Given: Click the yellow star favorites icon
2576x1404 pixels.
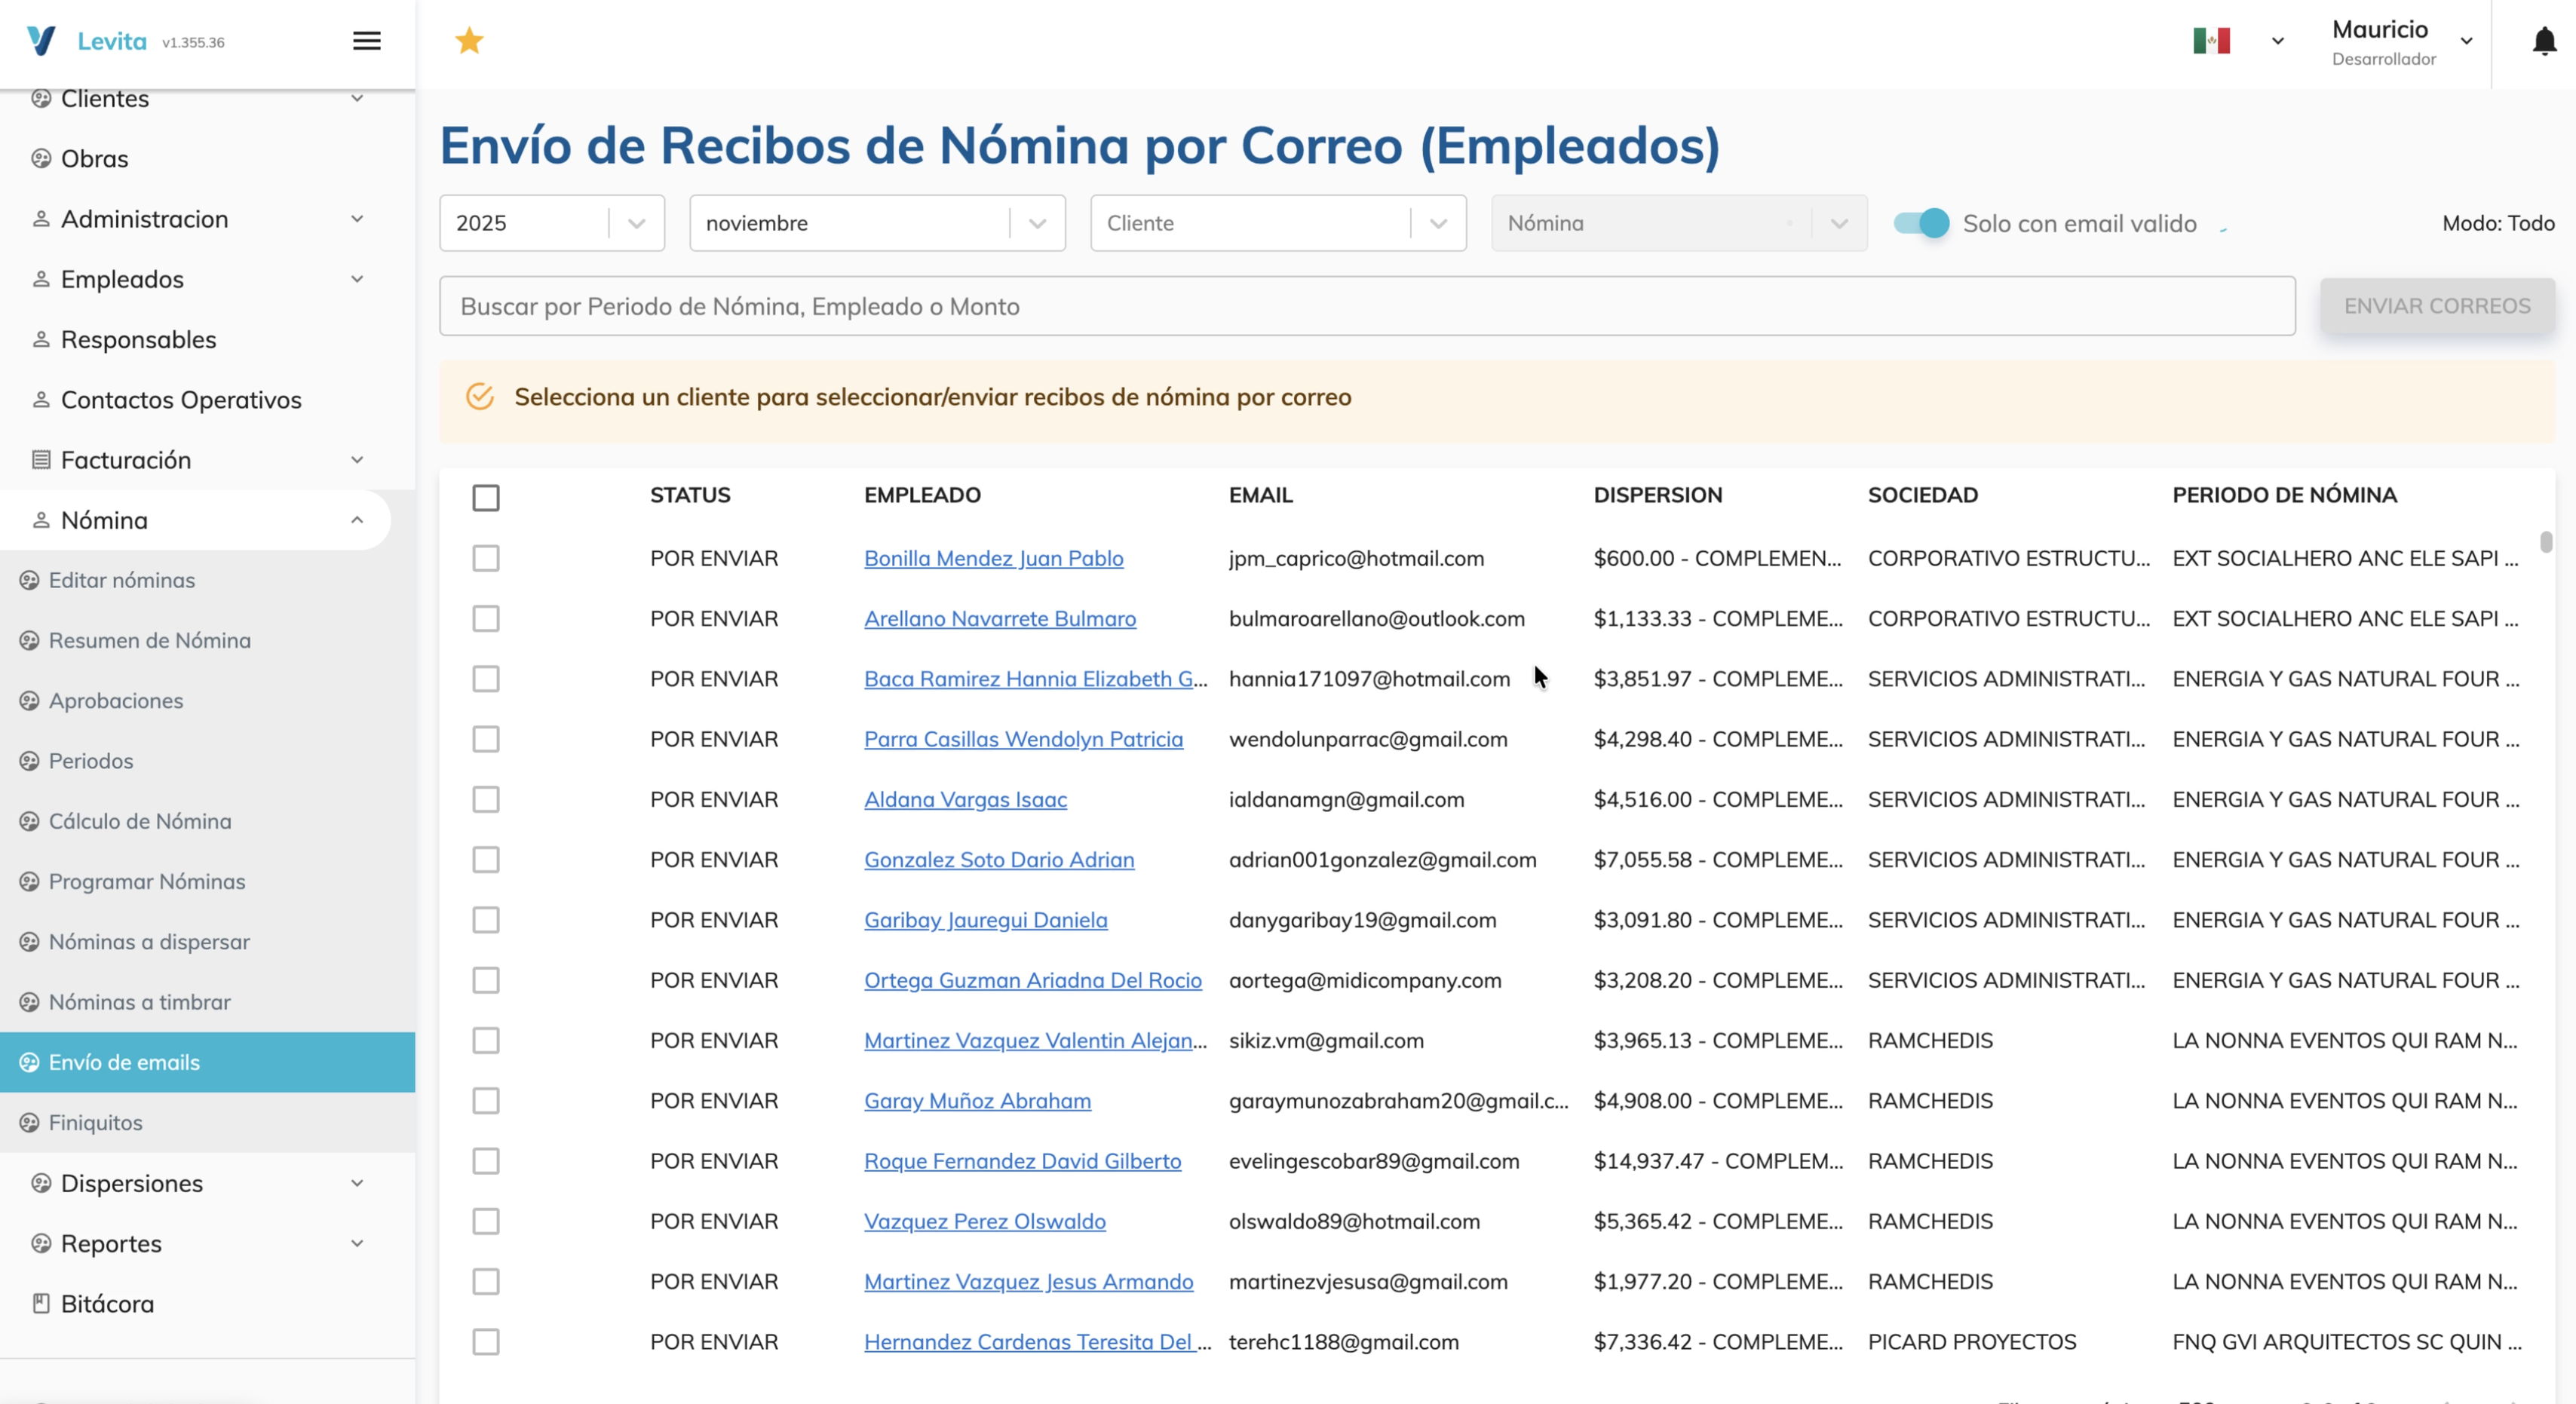Looking at the screenshot, I should pyautogui.click(x=468, y=41).
